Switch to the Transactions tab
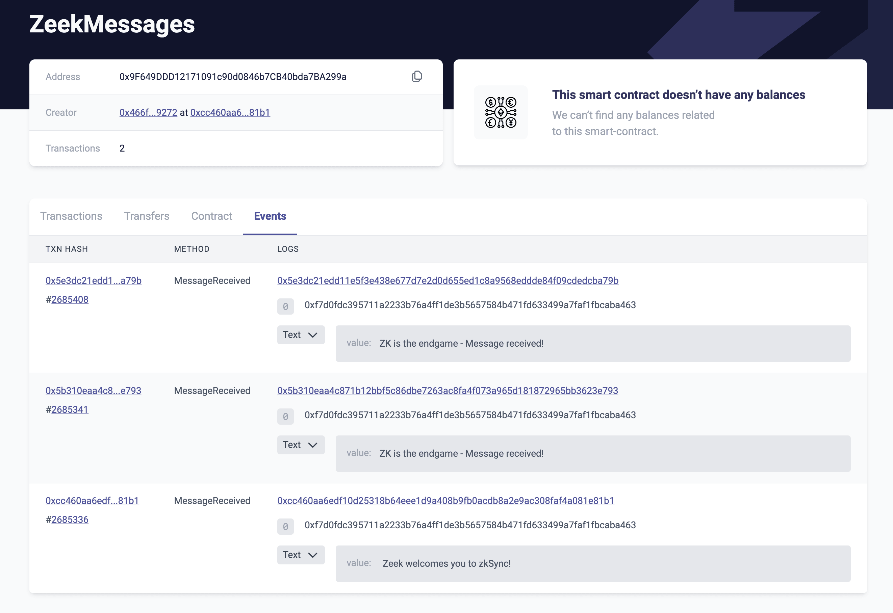 click(71, 216)
